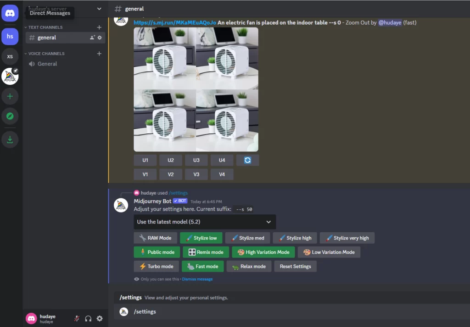Toggle Remix mode
Image resolution: width=470 pixels, height=327 pixels.
[x=206, y=252]
